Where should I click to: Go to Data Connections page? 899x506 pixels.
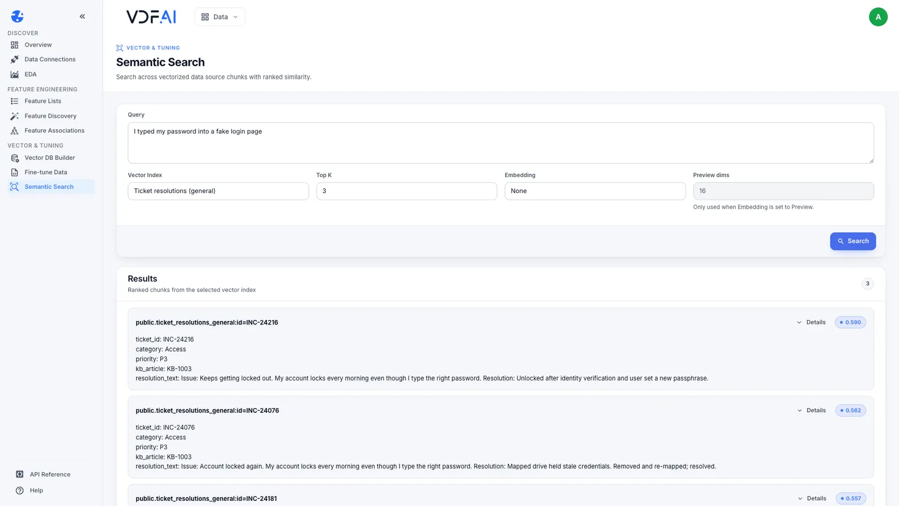(x=51, y=60)
